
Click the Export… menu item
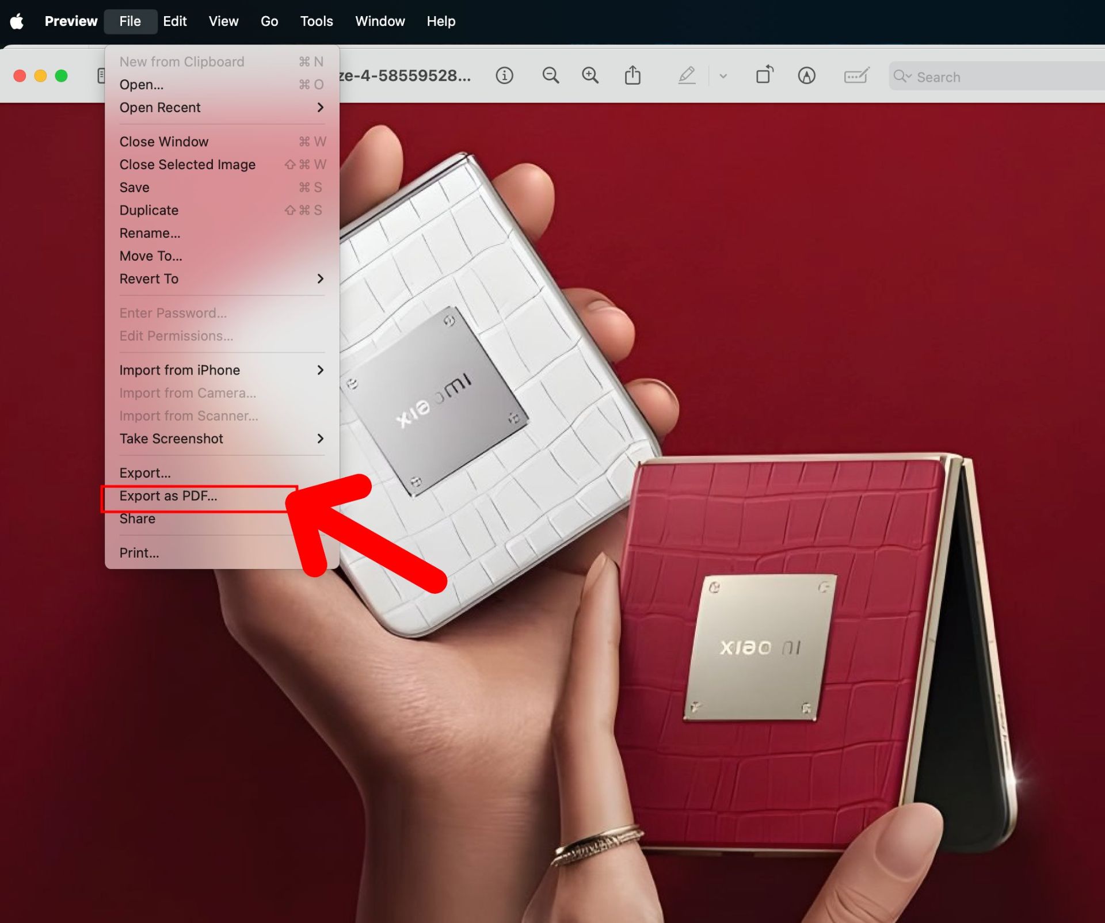145,473
